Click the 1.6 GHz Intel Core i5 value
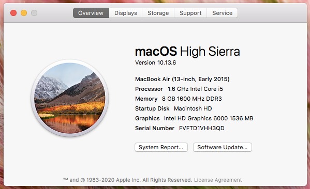 click(x=195, y=89)
